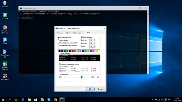The width and height of the screenshot is (182, 102).
Task: Open the Windows Start menu
Action: pos(3,99)
